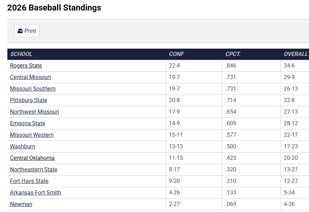Click the printer icon
309x212 pixels.
point(20,31)
